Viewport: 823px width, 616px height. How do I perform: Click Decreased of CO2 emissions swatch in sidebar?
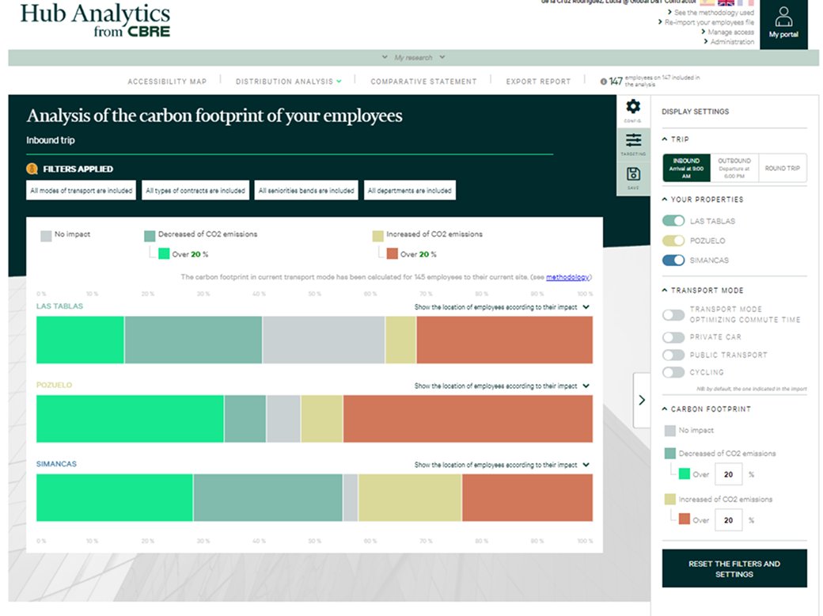(x=669, y=453)
